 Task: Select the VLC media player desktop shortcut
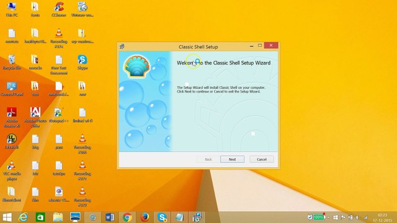click(12, 170)
